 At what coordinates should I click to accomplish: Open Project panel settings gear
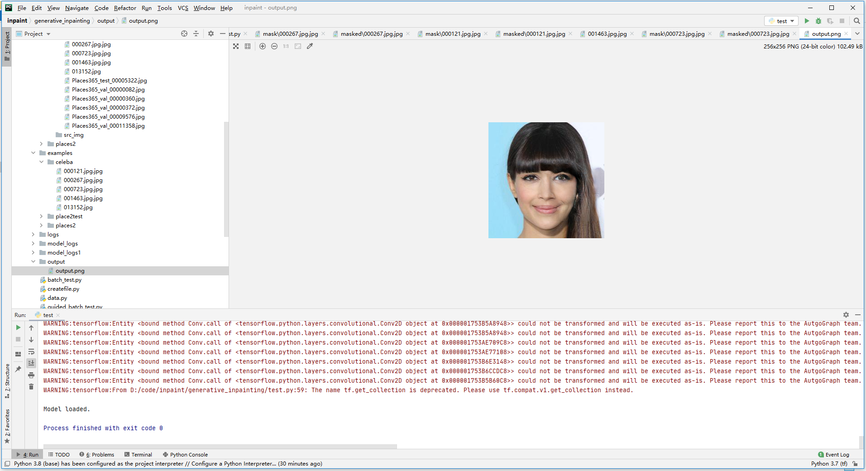211,34
